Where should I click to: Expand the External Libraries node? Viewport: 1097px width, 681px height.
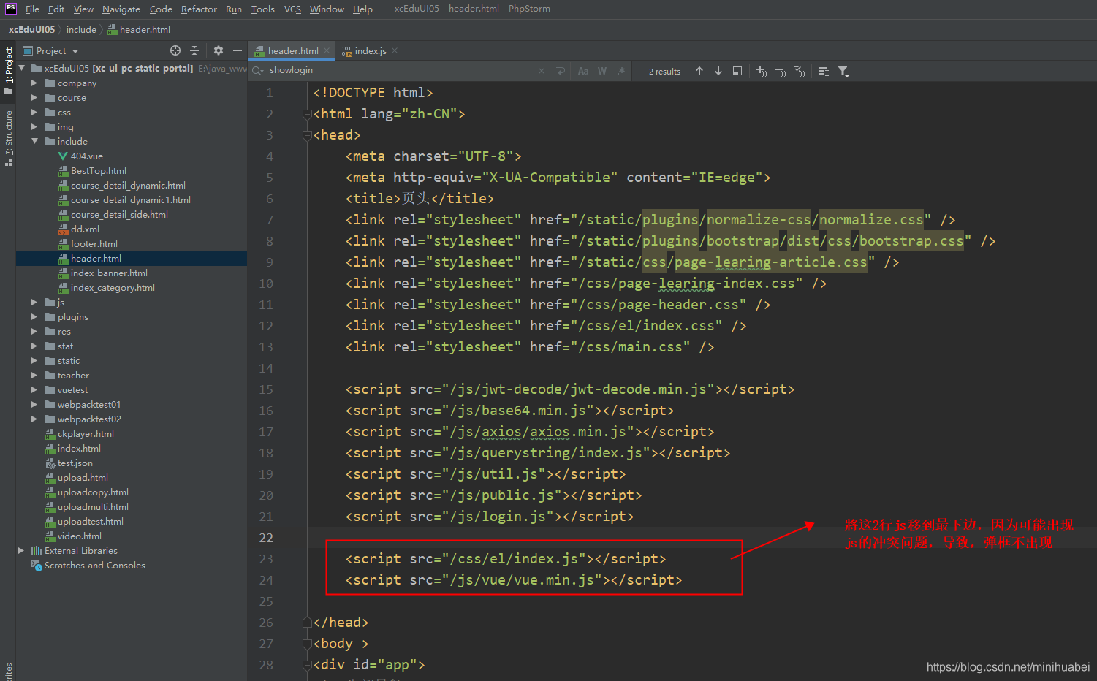21,551
